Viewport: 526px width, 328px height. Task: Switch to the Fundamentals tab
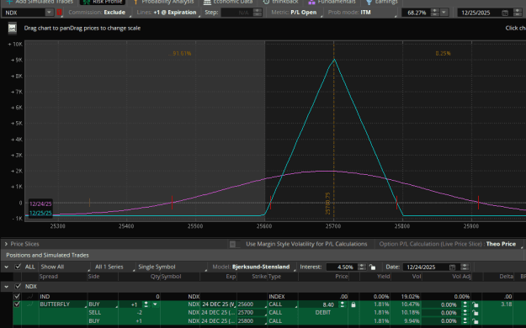coord(332,2)
